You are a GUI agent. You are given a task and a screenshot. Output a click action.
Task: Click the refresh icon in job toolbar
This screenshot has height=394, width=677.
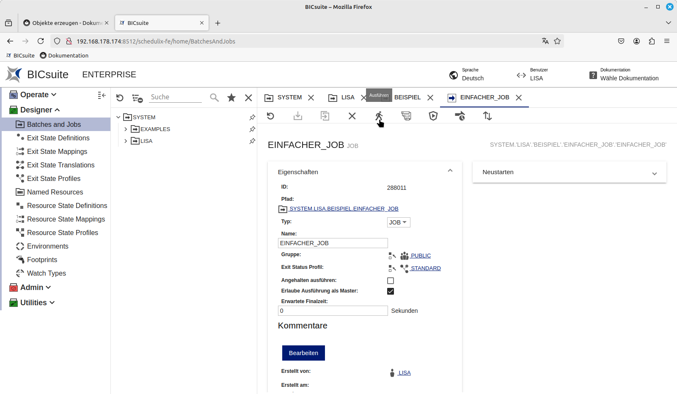pos(271,116)
